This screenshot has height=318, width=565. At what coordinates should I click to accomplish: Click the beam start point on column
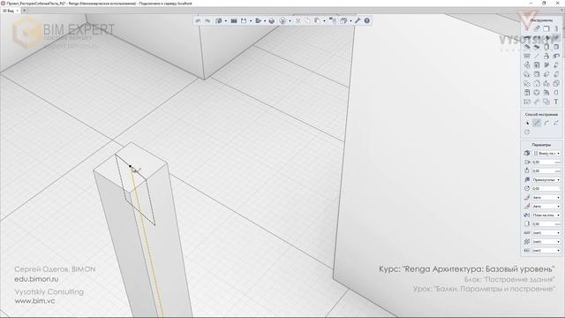[130, 166]
